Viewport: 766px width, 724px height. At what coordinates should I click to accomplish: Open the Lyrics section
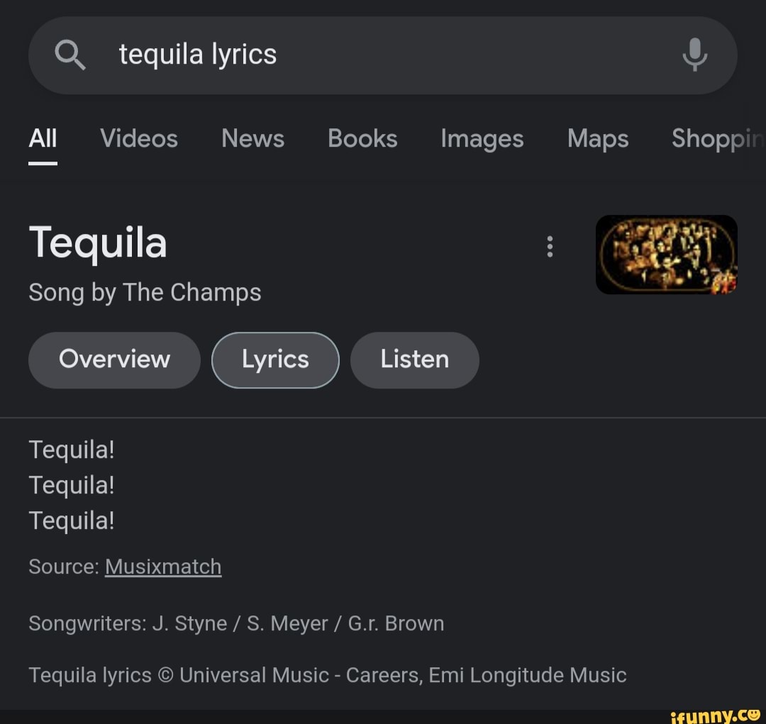[275, 360]
